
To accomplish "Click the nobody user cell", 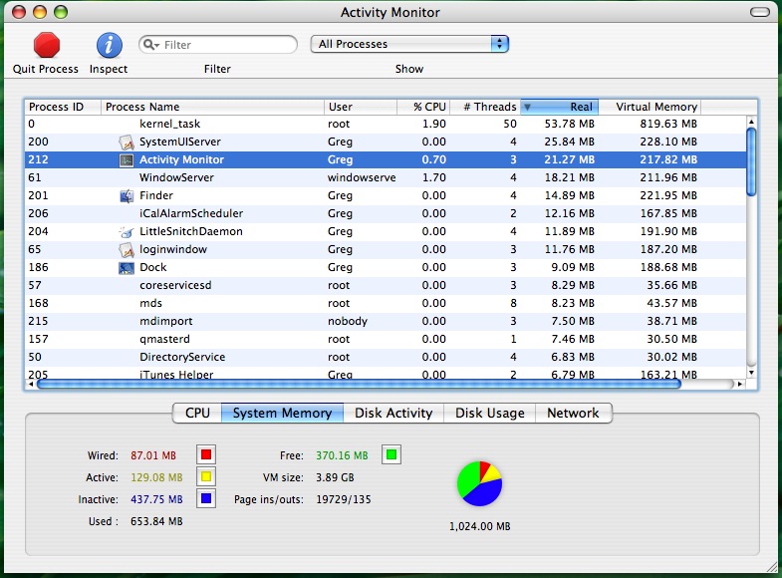I will tap(348, 321).
